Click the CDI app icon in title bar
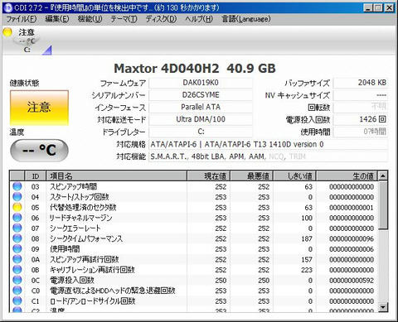The height and width of the screenshot is (322, 398). 8,7
